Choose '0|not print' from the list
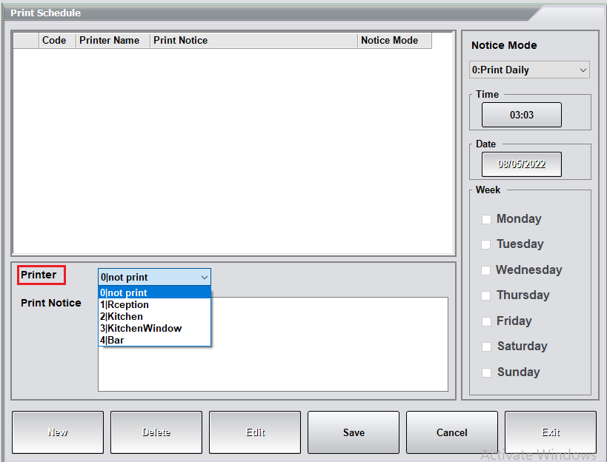Image resolution: width=607 pixels, height=462 pixels. [154, 292]
